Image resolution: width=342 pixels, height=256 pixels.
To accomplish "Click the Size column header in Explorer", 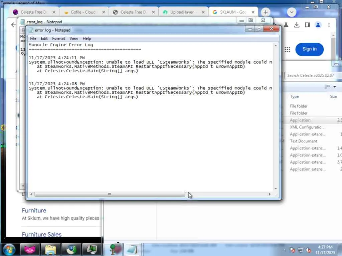I will coord(334,96).
